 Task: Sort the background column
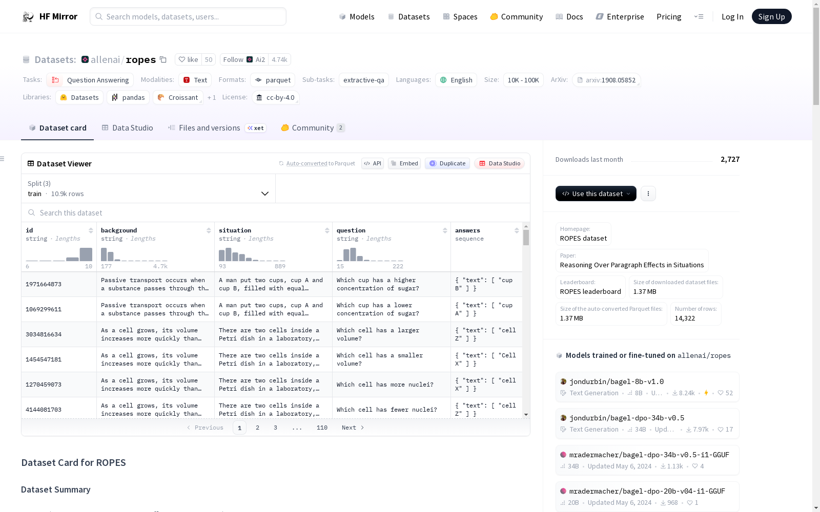pyautogui.click(x=209, y=230)
